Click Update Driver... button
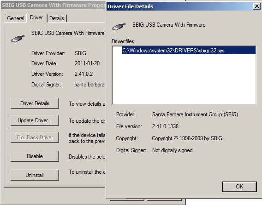262x205 pixels. pos(35,120)
